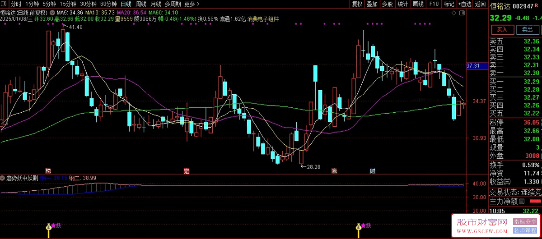Screen dimensions: 542x239
Task: Click the 返回 back button
Action: pos(481,4)
